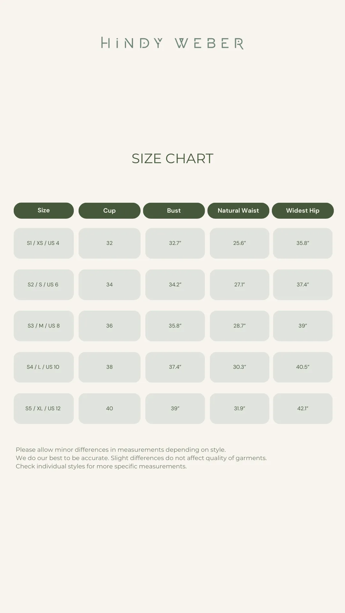Select the S2 / S / US 6 cell

coord(44,285)
